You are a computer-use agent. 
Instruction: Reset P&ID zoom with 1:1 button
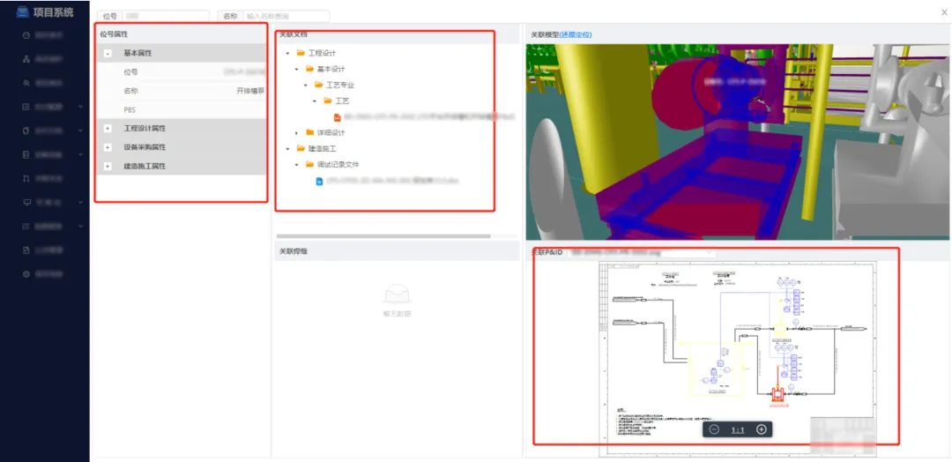738,430
